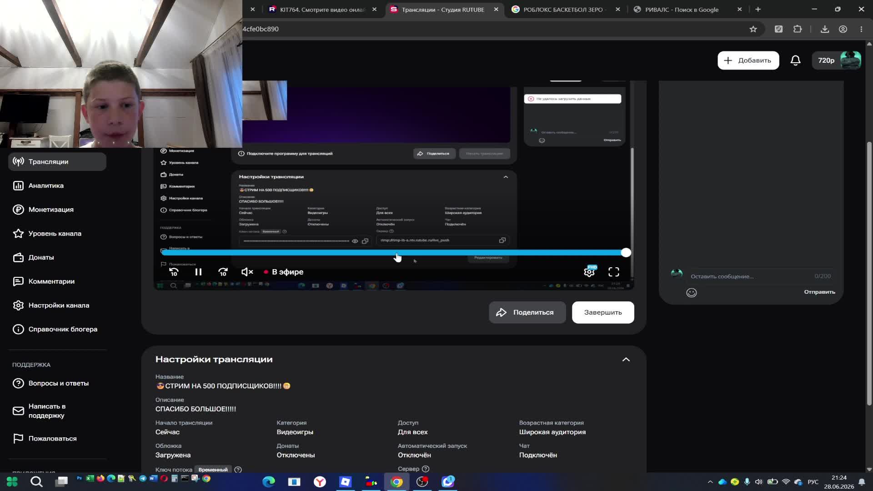Rewind the stream 10 seconds
This screenshot has height=491, width=873.
pyautogui.click(x=174, y=272)
